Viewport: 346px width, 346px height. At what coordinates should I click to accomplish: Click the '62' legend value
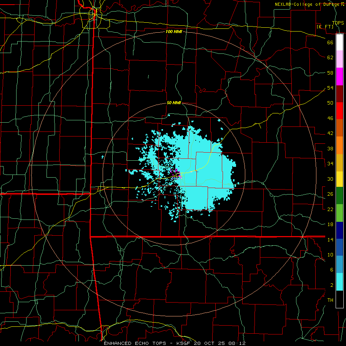(330, 58)
